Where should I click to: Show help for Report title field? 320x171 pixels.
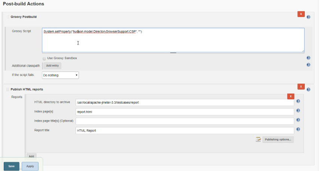[298, 129]
